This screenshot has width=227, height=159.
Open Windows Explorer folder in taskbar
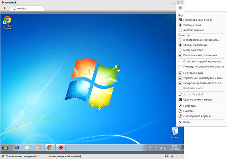[27, 147]
